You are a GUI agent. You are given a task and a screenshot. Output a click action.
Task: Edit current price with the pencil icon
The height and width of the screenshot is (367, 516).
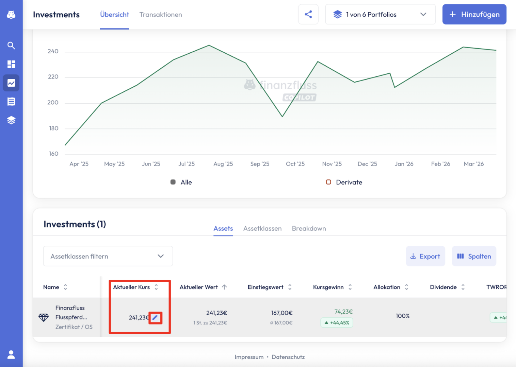pos(155,317)
